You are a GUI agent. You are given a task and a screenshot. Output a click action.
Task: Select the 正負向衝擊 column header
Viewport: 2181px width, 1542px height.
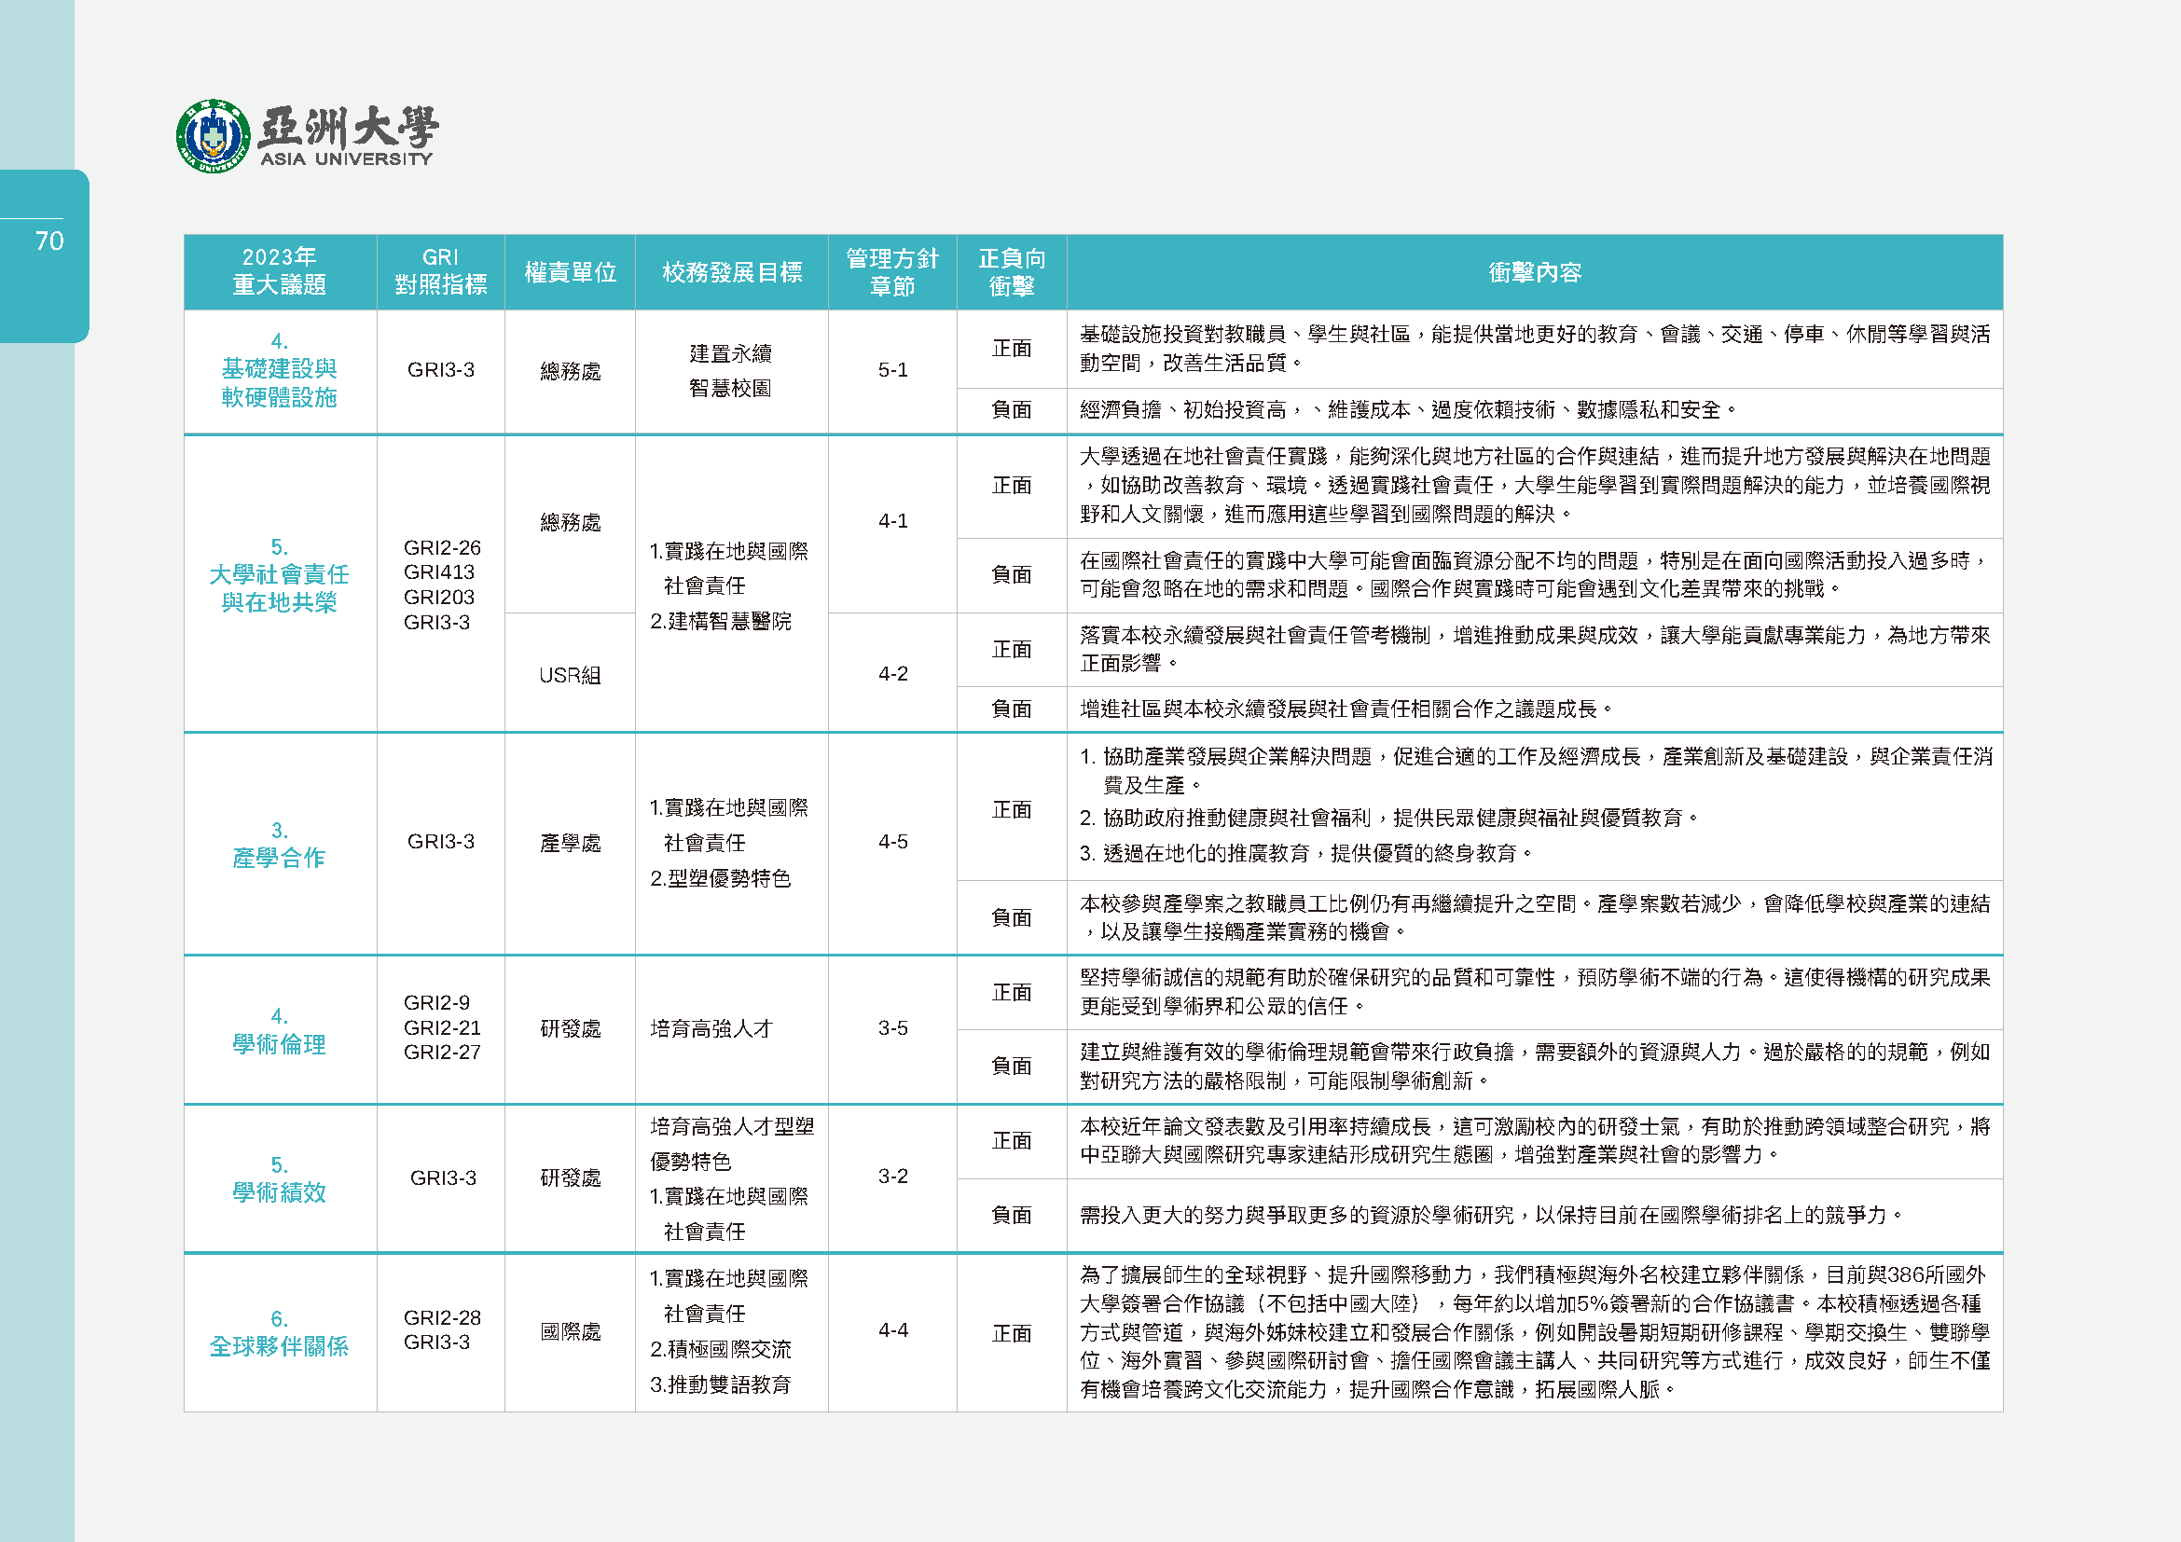1012,271
